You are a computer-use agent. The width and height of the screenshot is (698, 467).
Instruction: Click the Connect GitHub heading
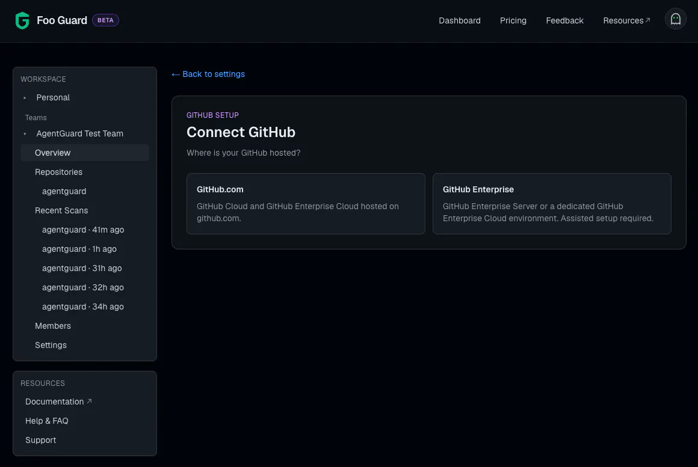241,132
